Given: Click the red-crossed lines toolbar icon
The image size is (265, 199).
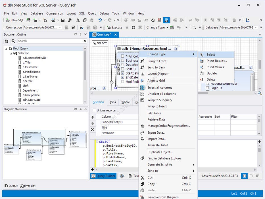Looking at the screenshot, I should pyautogui.click(x=160, y=20).
